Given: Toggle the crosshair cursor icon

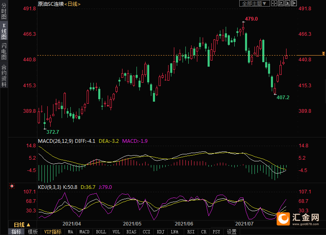Looking at the screenshot, I should pyautogui.click(x=274, y=3).
